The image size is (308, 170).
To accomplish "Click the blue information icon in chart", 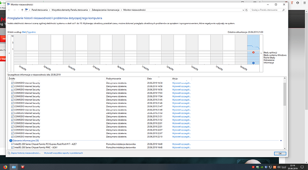I will pos(253,63).
